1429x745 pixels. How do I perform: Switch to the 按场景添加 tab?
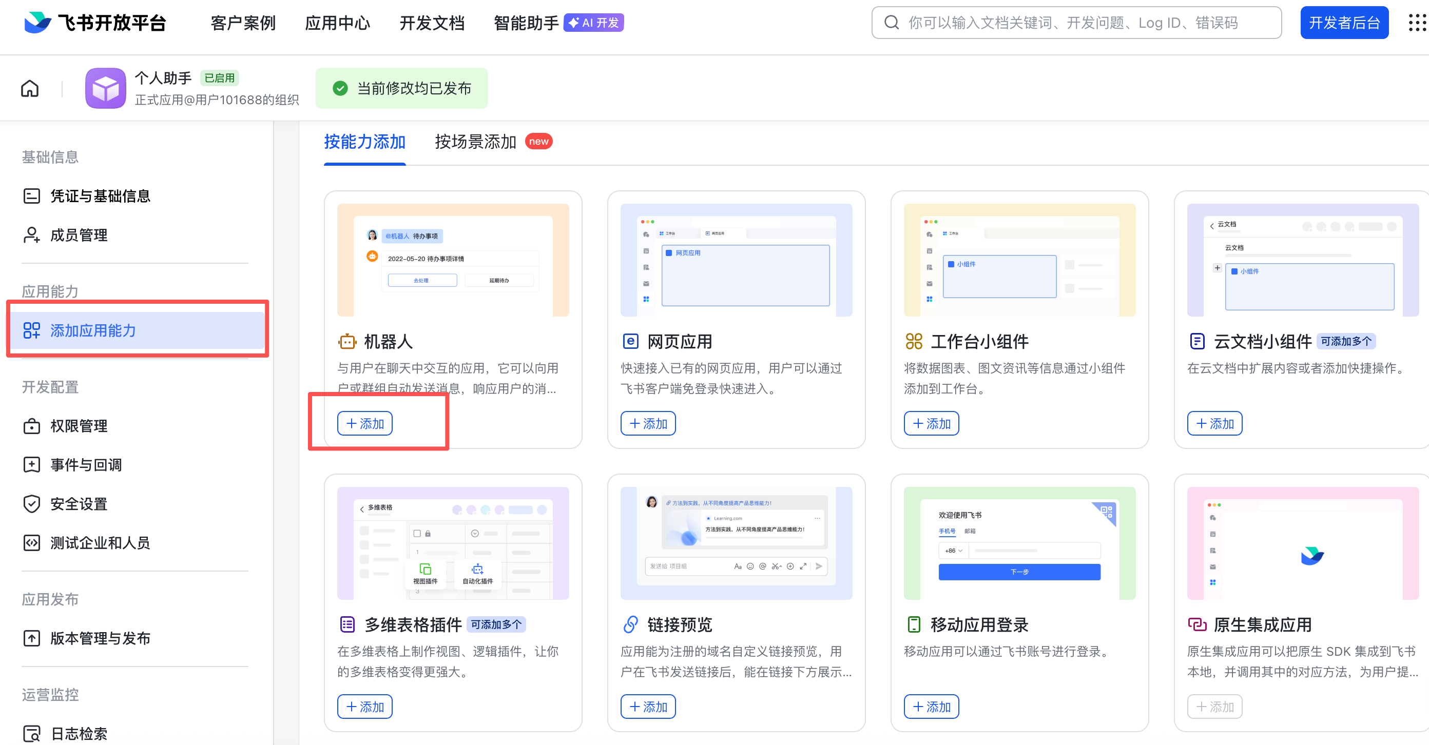tap(475, 142)
